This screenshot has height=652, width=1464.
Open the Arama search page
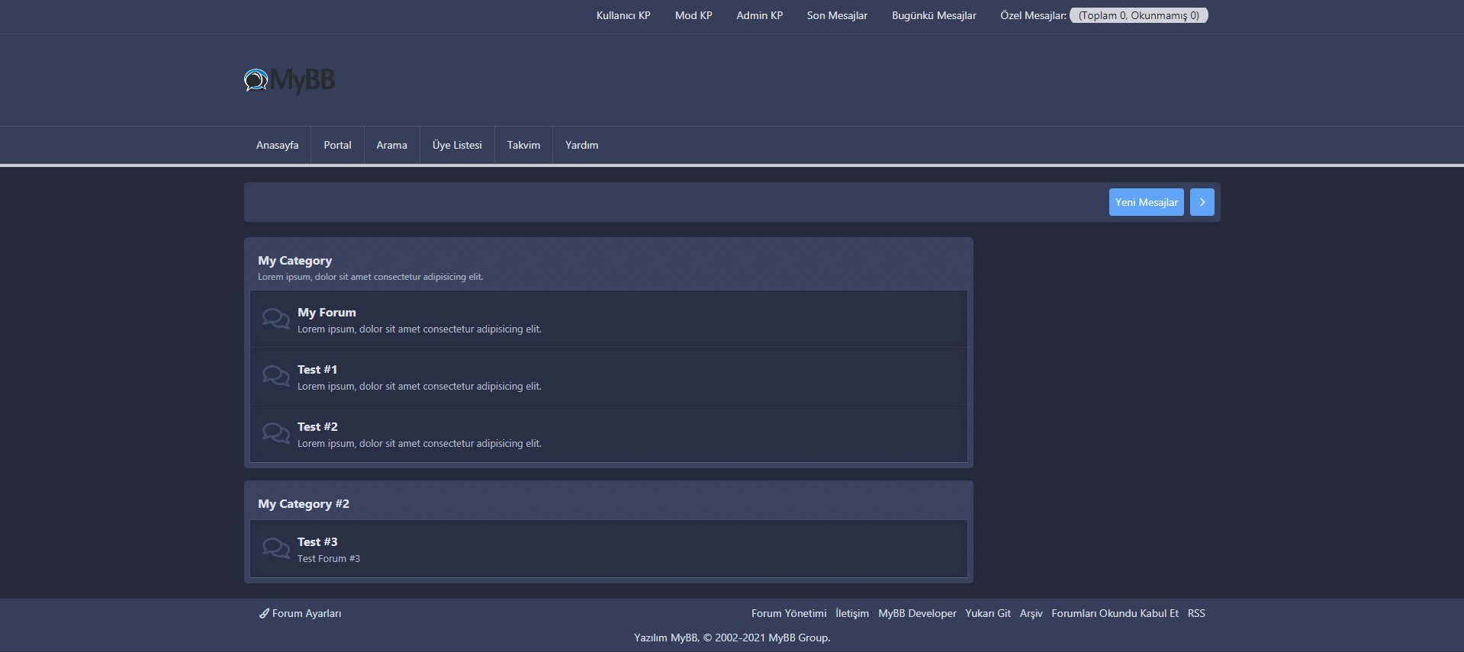[391, 145]
